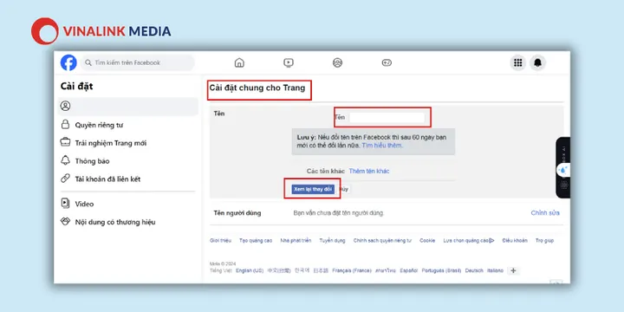Click the Xem lại thay đổi button
This screenshot has width=624, height=312.
click(x=313, y=190)
